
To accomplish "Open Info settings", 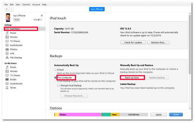I will [12, 53].
